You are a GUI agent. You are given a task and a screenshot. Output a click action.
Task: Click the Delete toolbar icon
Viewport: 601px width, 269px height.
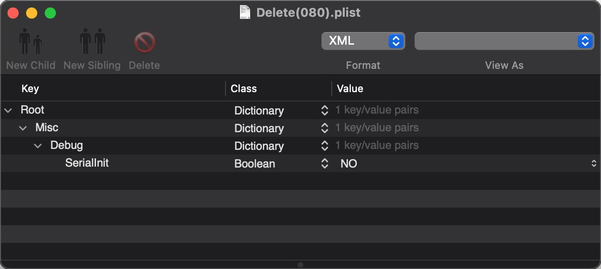(144, 43)
